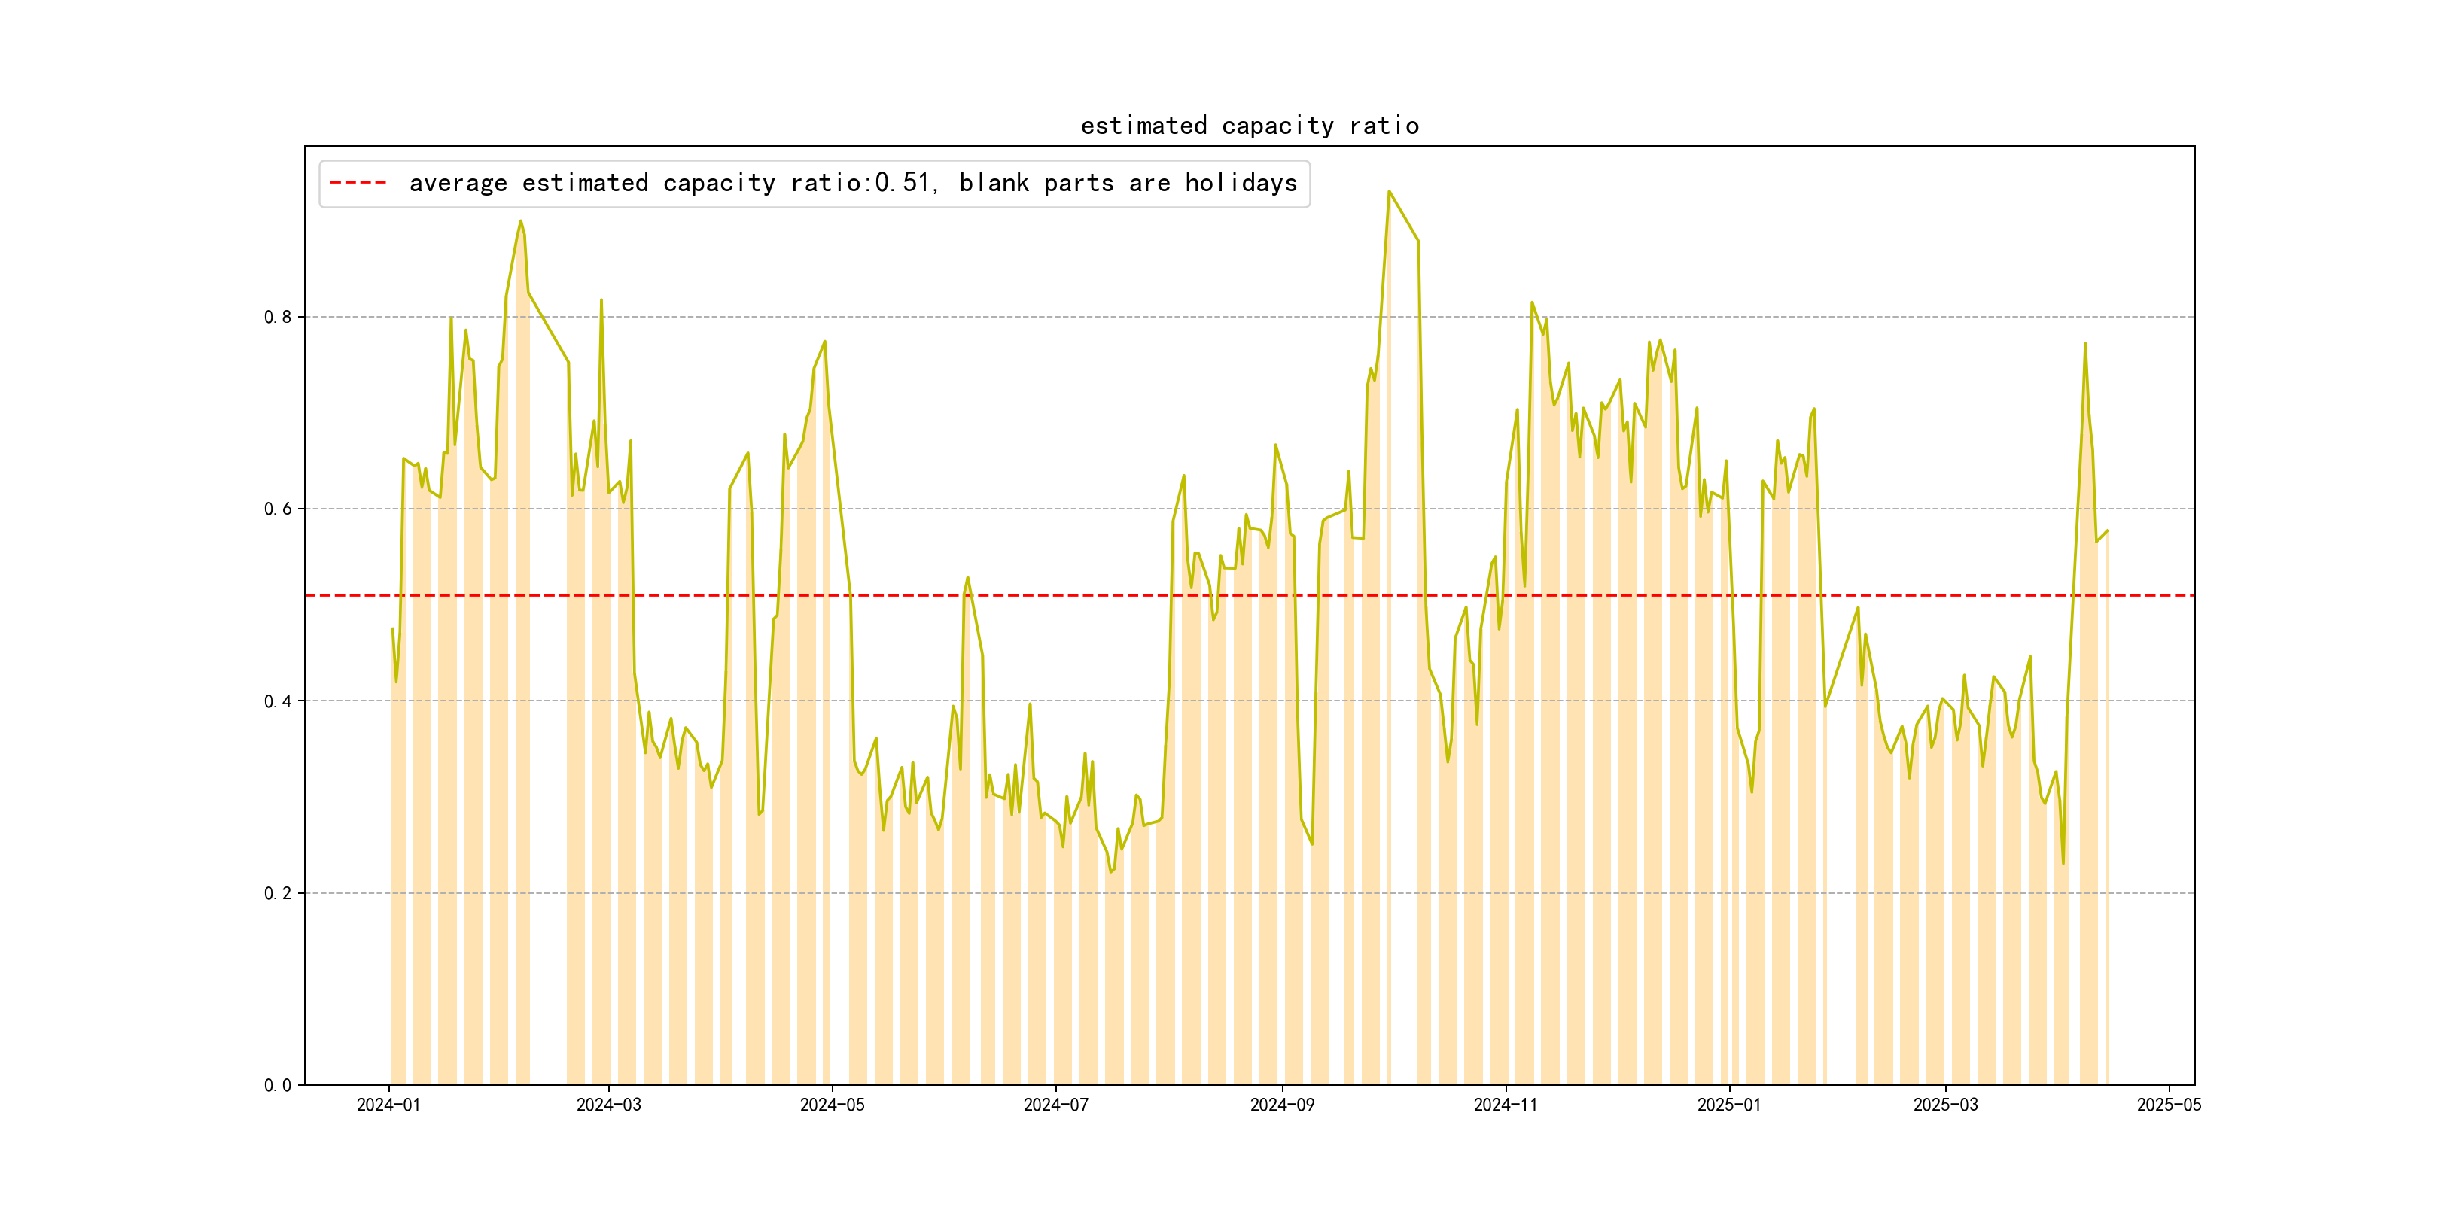Screen dimensions: 2439x1219
Task: Click the 2024-11 x-axis label
Action: point(1506,1105)
